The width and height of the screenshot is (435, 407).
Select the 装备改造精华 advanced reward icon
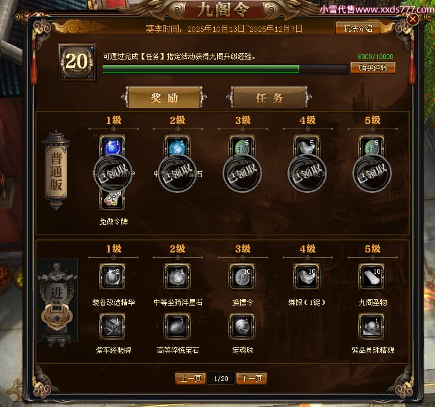point(113,277)
